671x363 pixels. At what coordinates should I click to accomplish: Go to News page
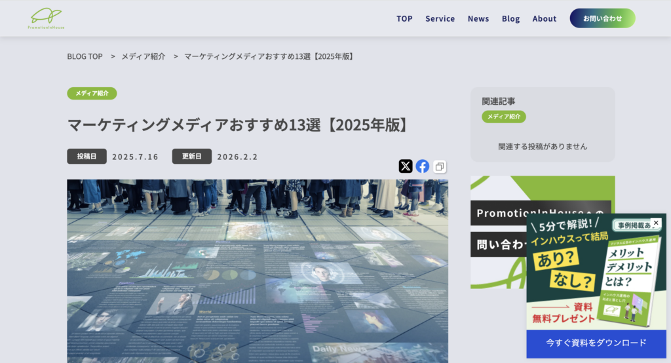(x=478, y=18)
